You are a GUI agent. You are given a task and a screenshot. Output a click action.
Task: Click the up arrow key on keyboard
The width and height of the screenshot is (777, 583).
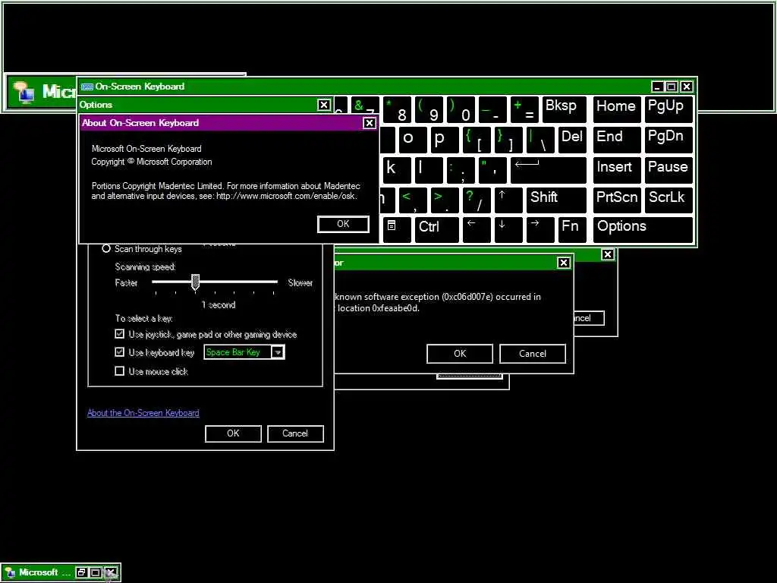point(508,200)
